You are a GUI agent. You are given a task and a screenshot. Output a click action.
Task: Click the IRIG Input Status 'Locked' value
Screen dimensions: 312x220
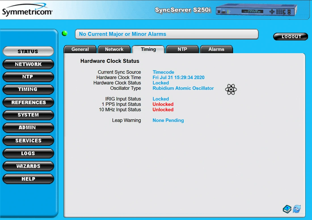pos(161,99)
